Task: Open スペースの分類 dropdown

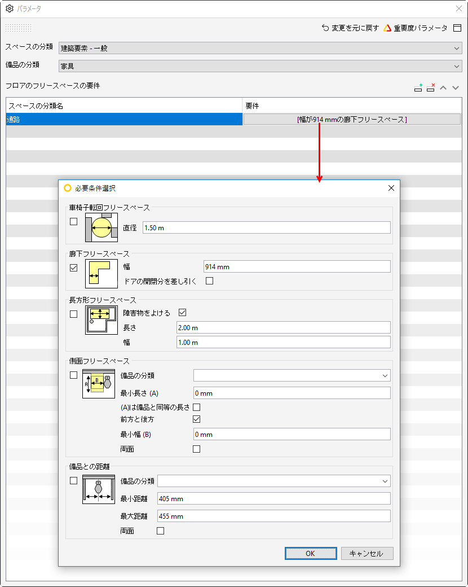Action: click(261, 48)
